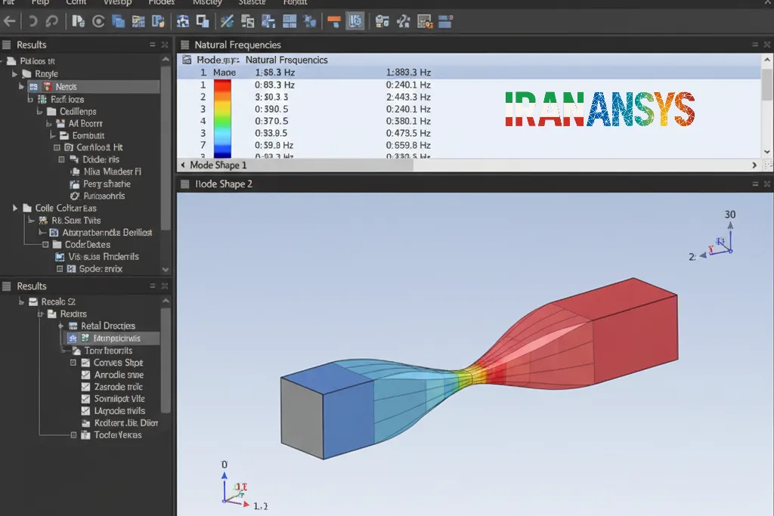
Task: Toggle expand box beside 'Spde: anrix'
Action: pos(60,269)
